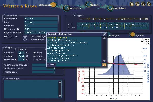Click the climate diagram chart area
The width and height of the screenshot is (153, 102).
click(113, 69)
